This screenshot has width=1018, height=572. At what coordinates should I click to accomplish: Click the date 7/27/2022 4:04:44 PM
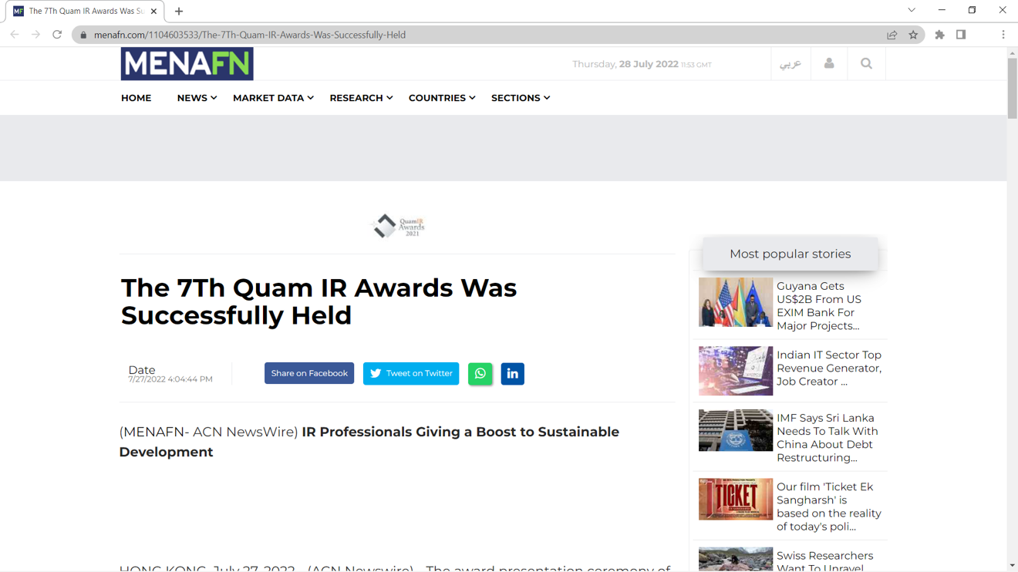point(170,379)
